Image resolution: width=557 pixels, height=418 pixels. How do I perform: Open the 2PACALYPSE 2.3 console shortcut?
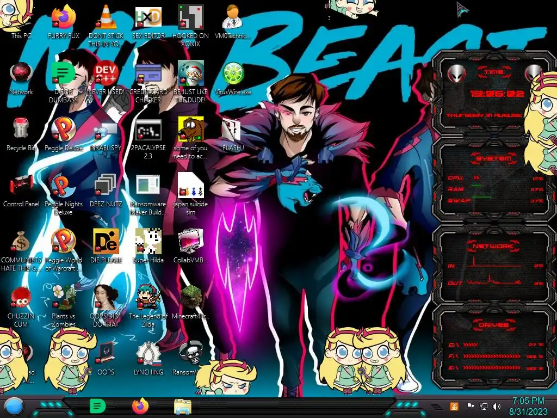[x=148, y=139]
